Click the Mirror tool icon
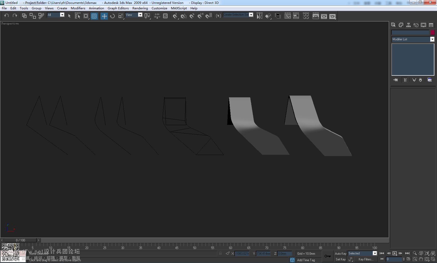The width and height of the screenshot is (437, 263). [x=260, y=16]
